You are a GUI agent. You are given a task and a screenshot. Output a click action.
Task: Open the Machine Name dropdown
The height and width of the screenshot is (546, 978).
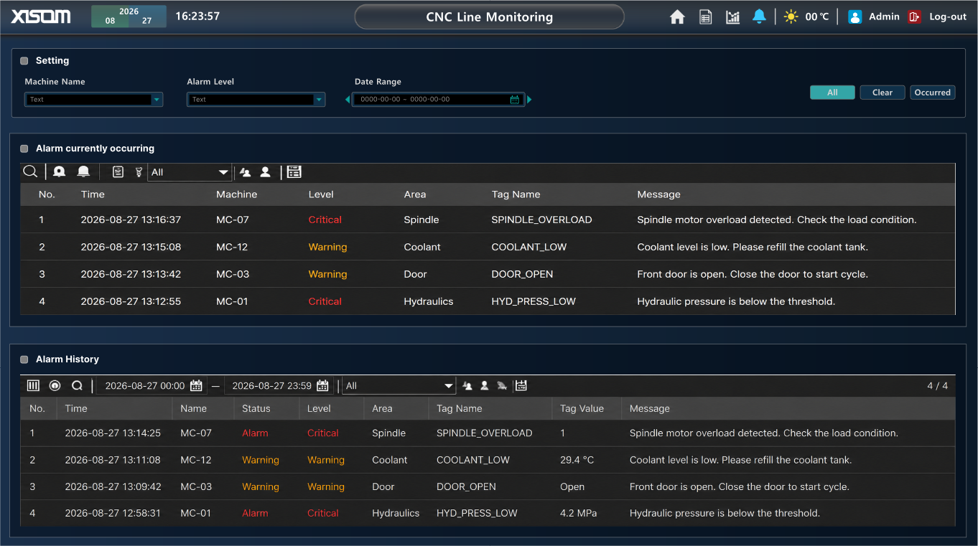coord(94,100)
